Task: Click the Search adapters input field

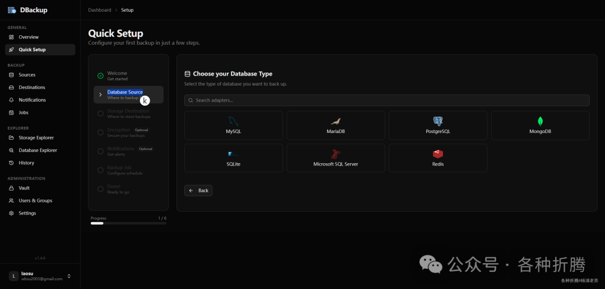Action: pos(387,101)
